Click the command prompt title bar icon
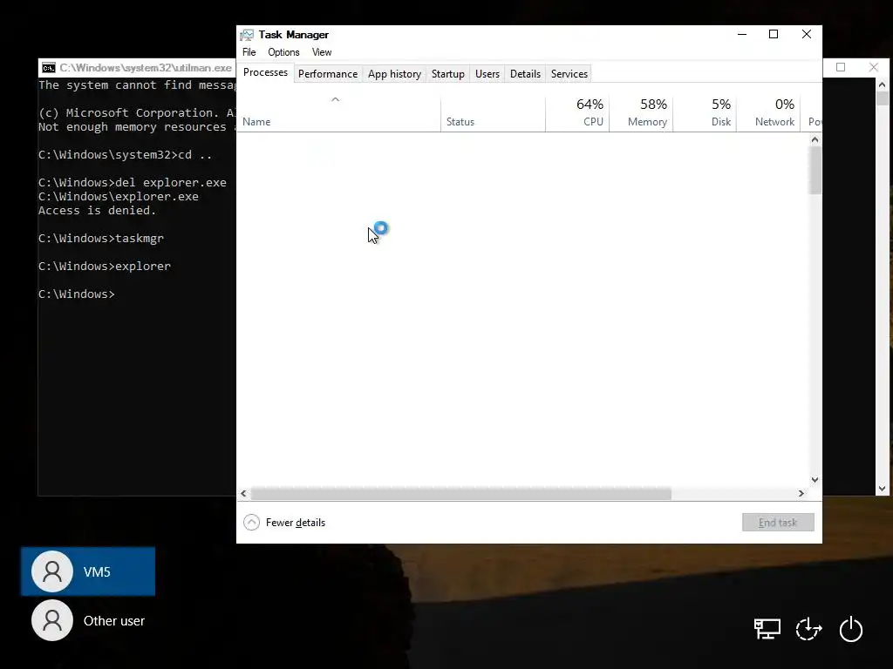 pos(49,68)
